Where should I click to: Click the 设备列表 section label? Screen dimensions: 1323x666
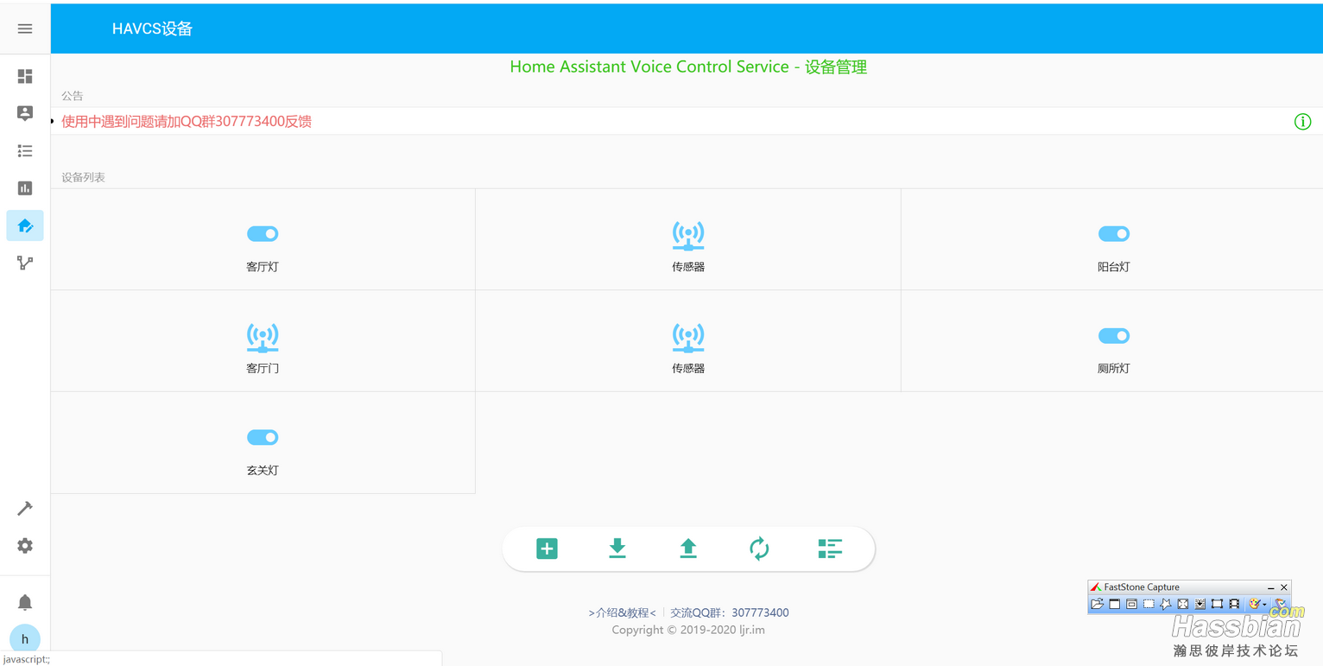tap(83, 177)
